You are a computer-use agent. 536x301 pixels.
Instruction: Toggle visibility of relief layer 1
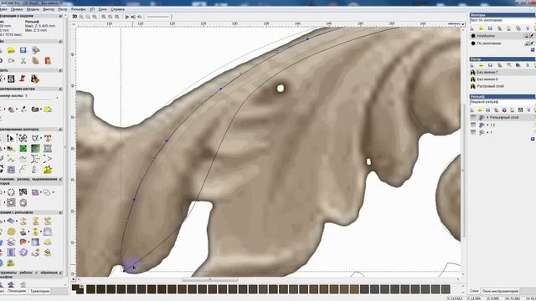[473, 132]
